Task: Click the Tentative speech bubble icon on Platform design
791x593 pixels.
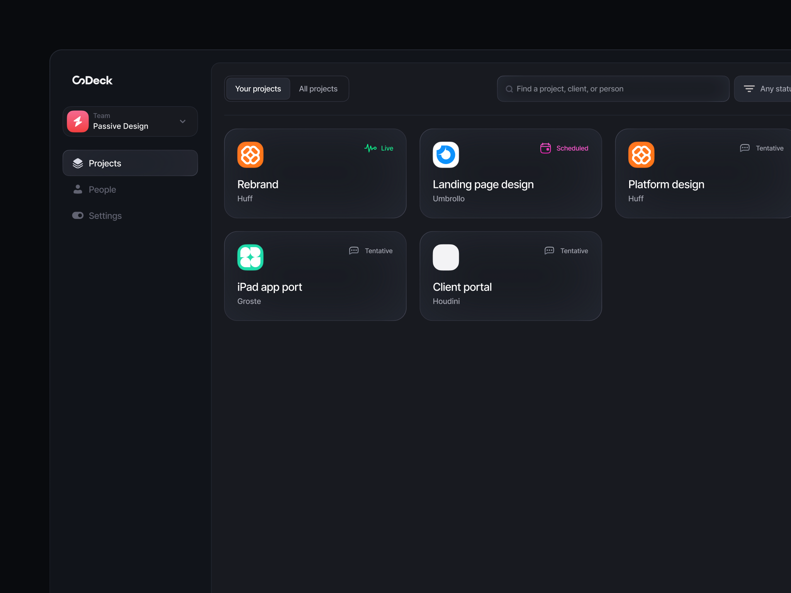Action: coord(745,148)
